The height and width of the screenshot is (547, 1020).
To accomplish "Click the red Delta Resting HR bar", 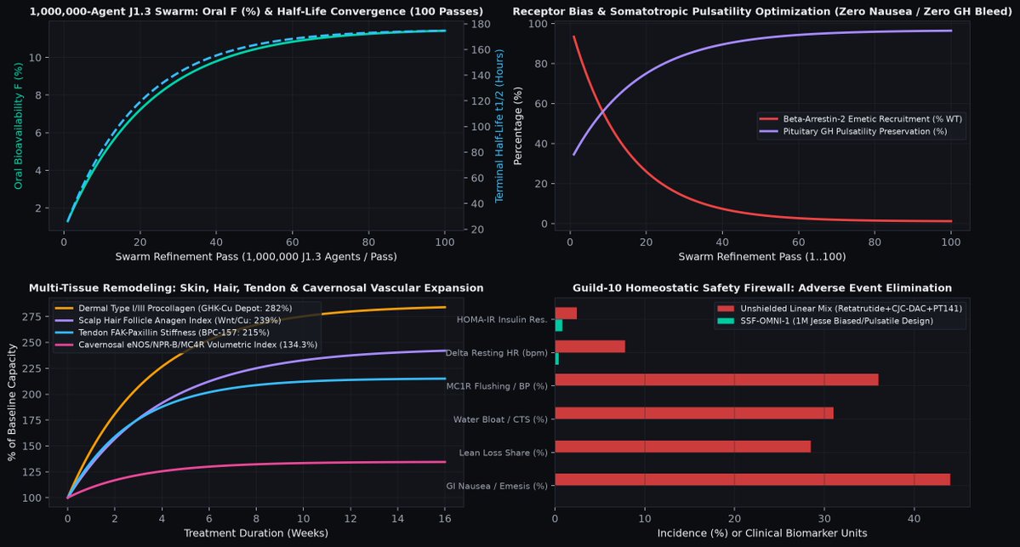I will point(590,347).
